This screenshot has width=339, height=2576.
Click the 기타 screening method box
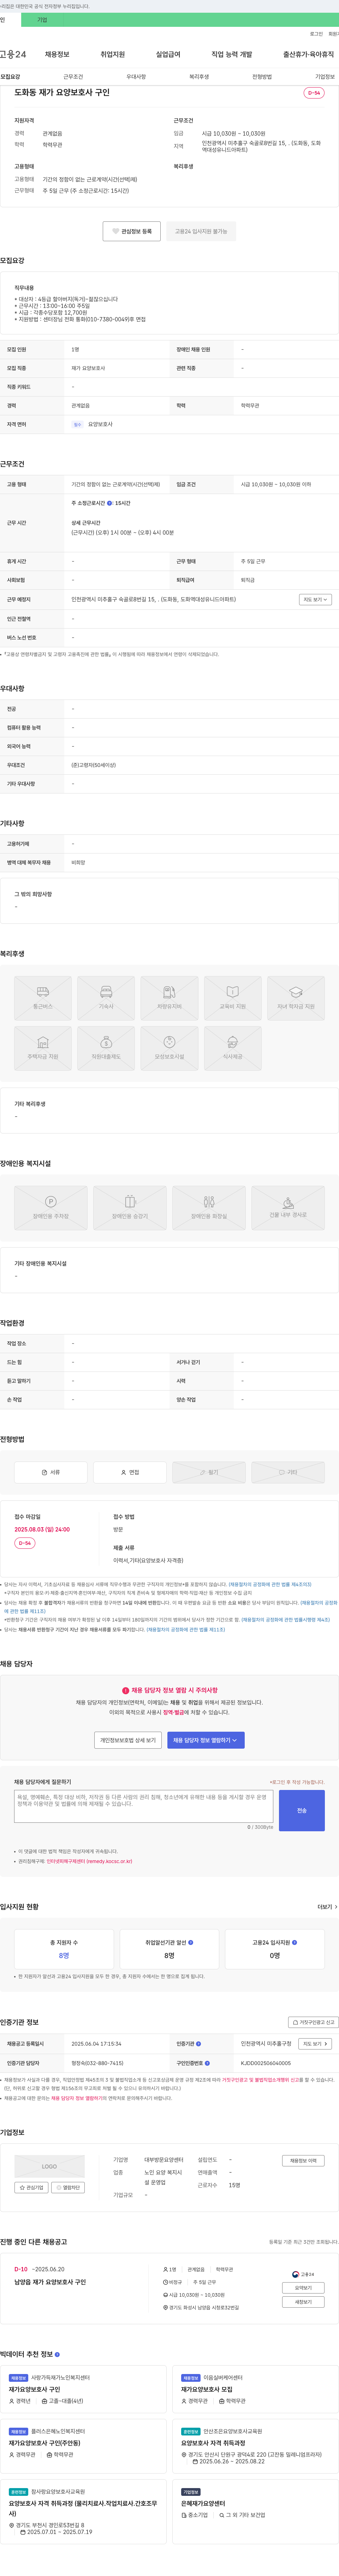pyautogui.click(x=288, y=1472)
